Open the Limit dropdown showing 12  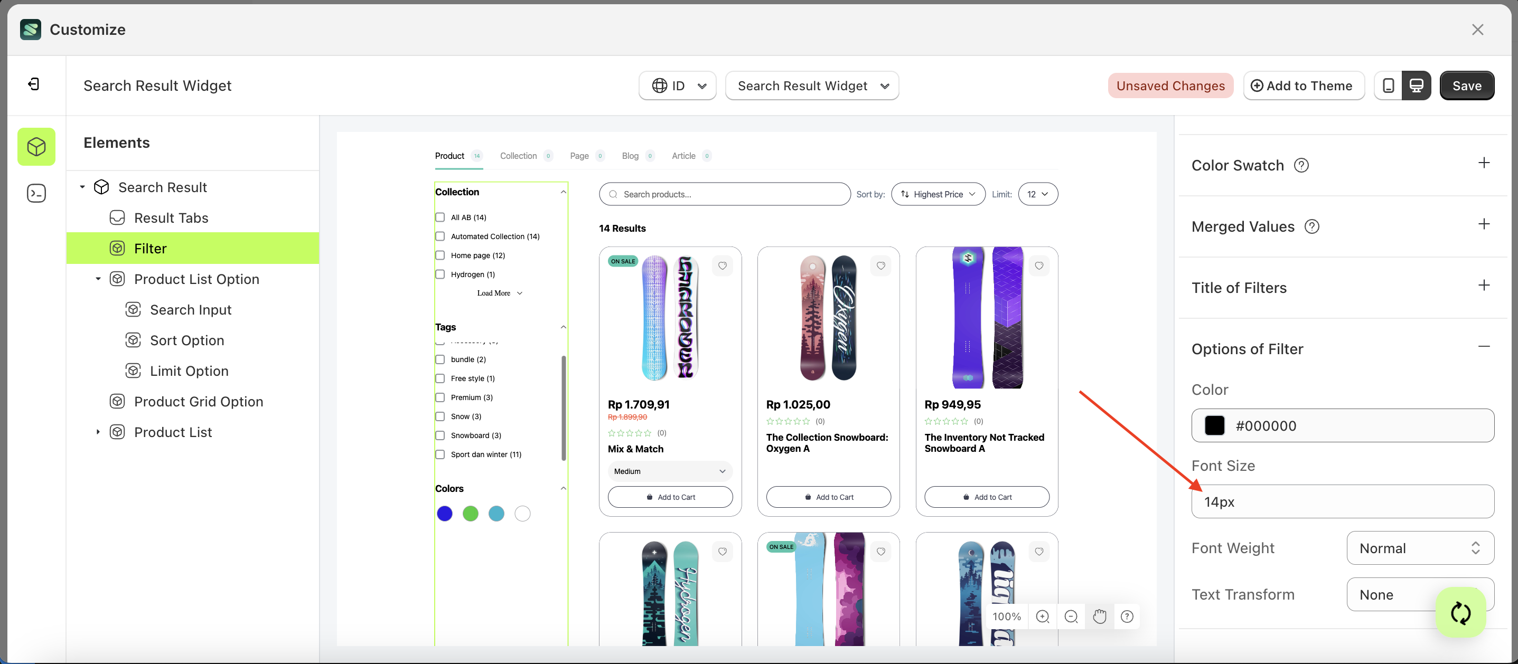point(1038,194)
